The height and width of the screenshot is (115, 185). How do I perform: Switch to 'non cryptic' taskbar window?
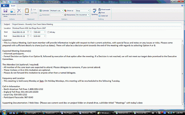click(32, 113)
